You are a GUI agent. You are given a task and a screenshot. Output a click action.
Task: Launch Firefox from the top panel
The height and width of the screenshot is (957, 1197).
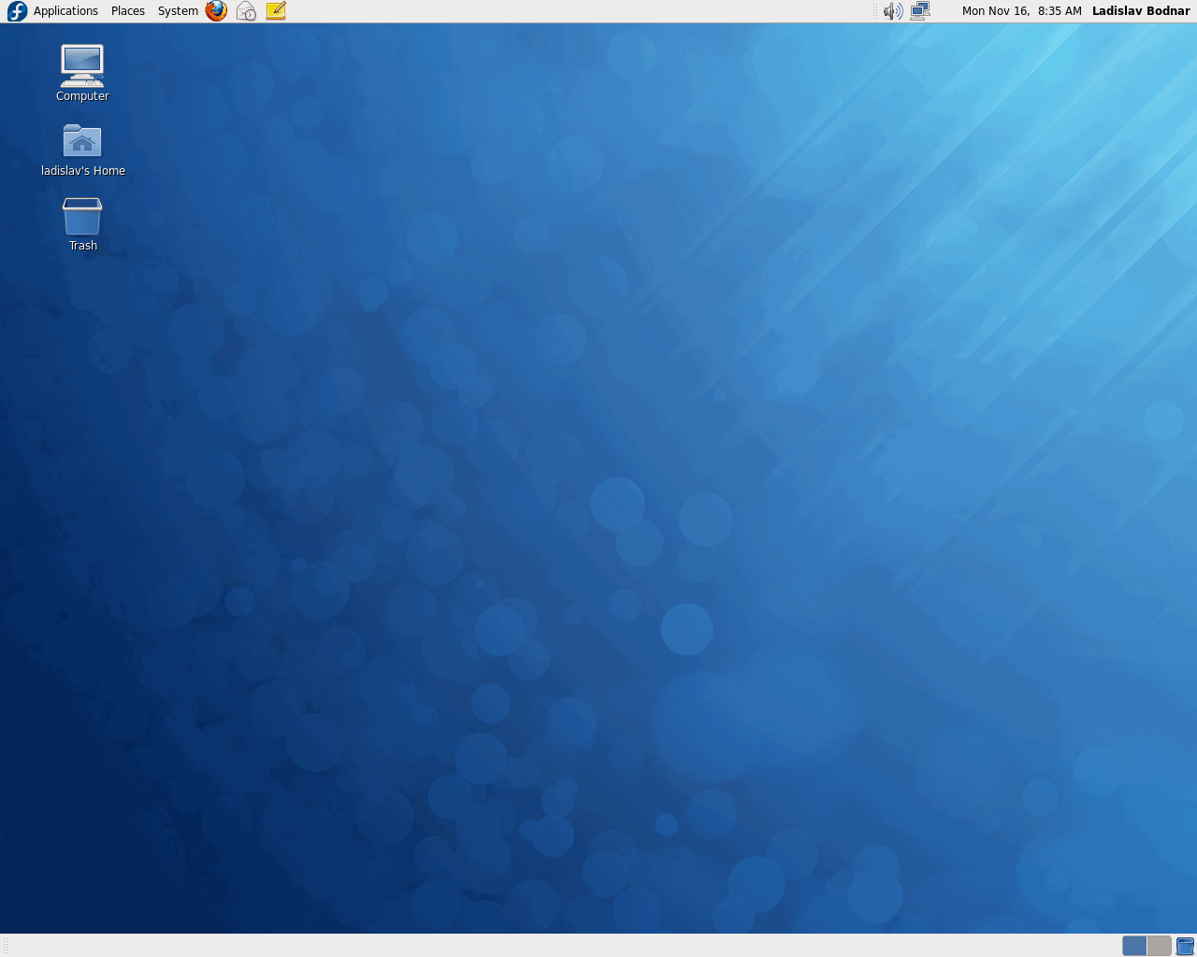click(216, 11)
